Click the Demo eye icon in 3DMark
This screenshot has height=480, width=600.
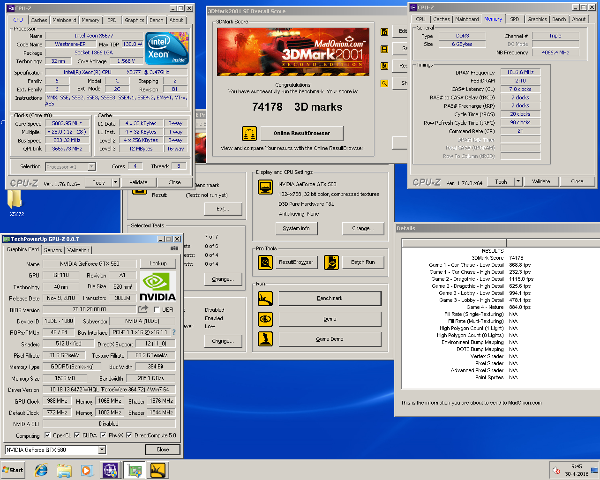(265, 319)
